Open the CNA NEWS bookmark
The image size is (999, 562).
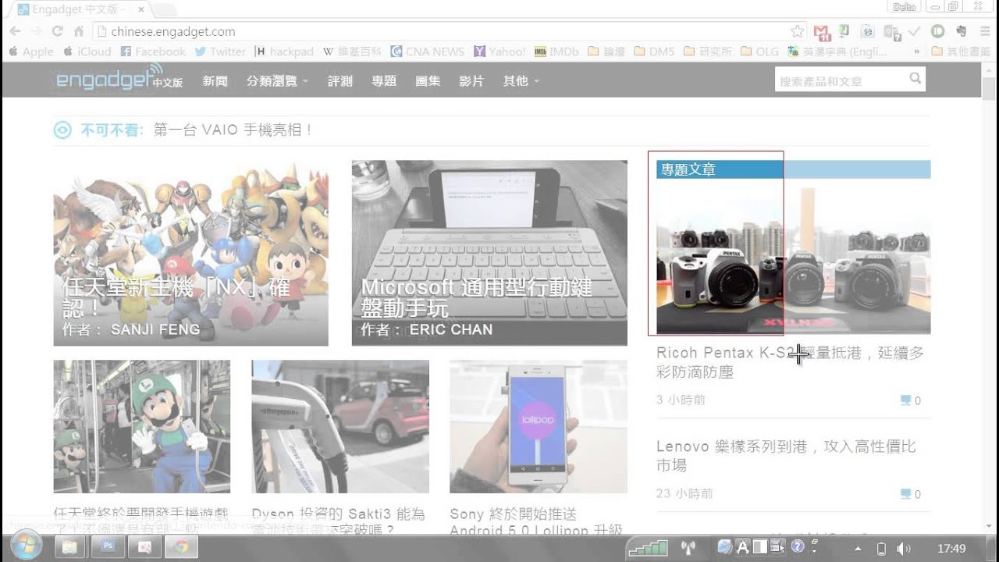428,52
